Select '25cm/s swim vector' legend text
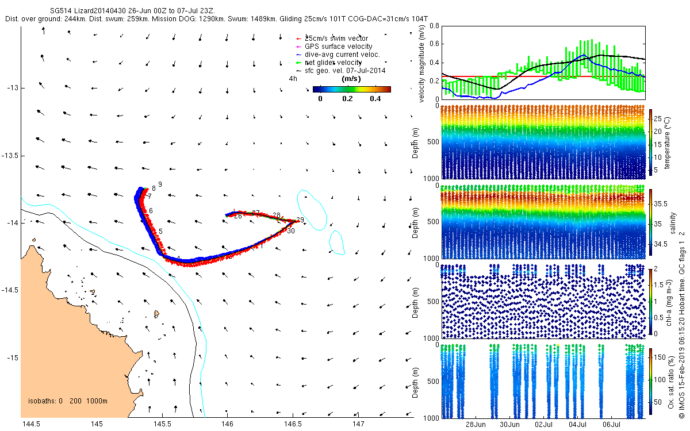 [336, 39]
